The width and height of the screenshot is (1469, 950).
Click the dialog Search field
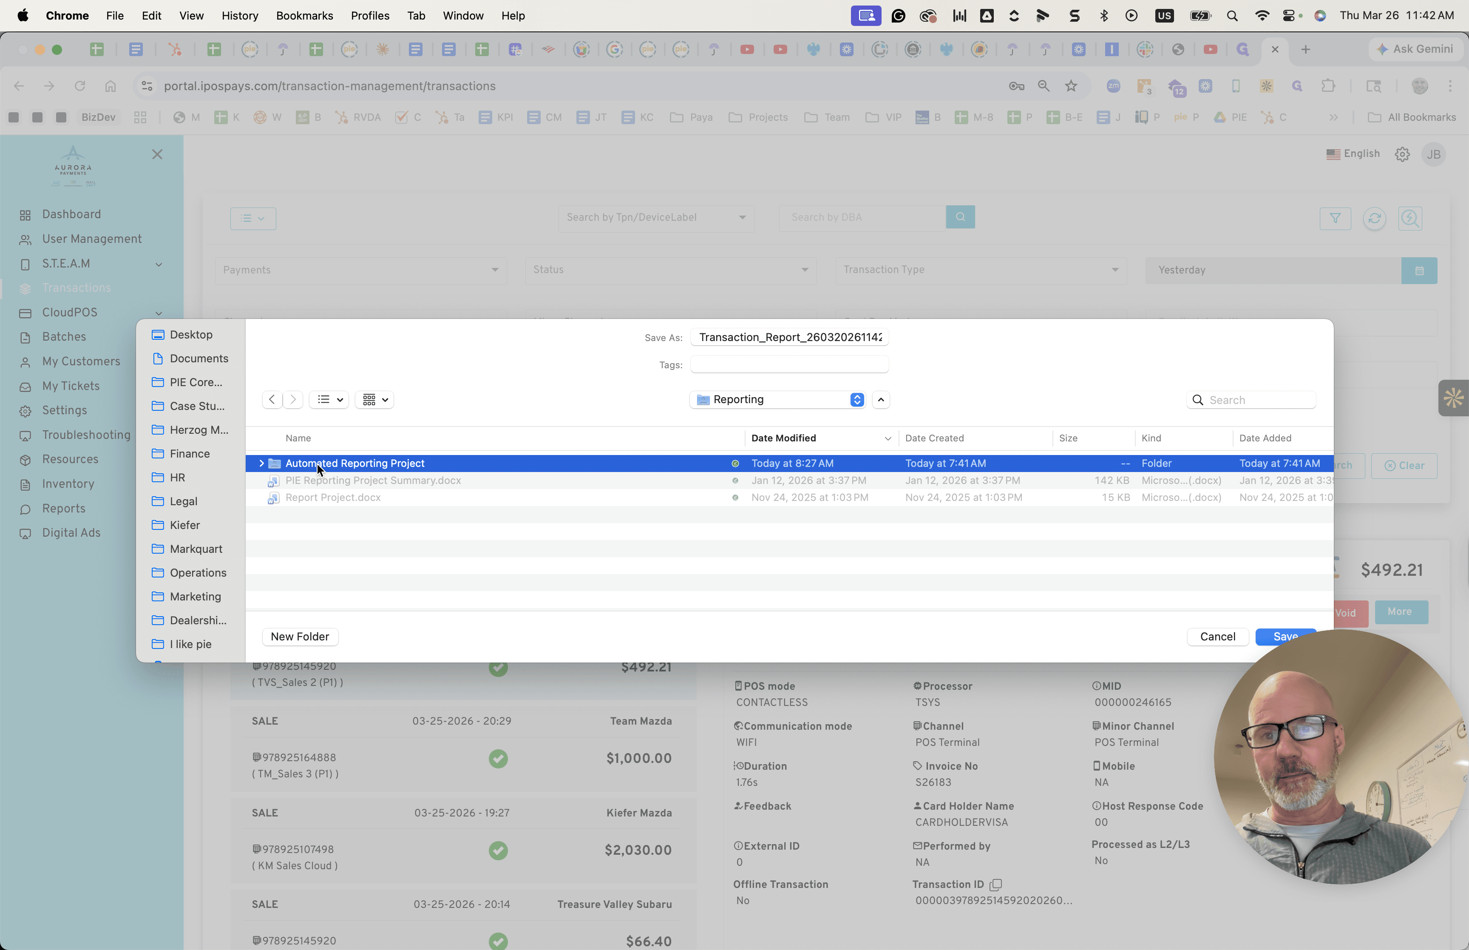click(x=1251, y=400)
